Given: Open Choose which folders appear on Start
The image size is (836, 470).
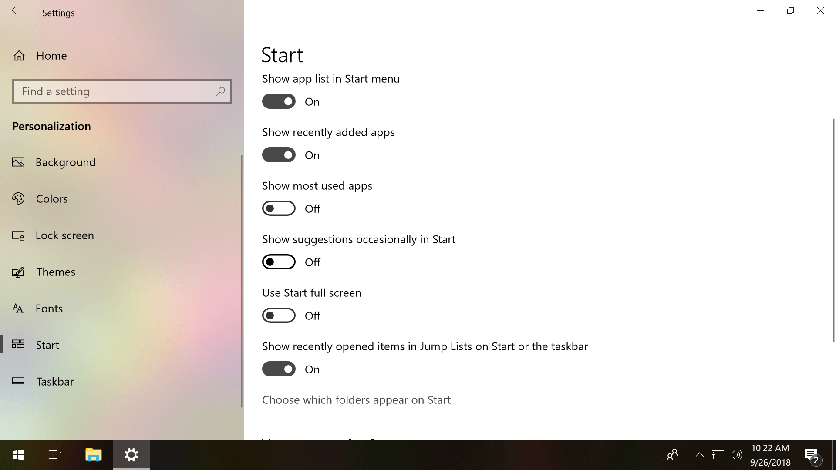Looking at the screenshot, I should [x=356, y=400].
